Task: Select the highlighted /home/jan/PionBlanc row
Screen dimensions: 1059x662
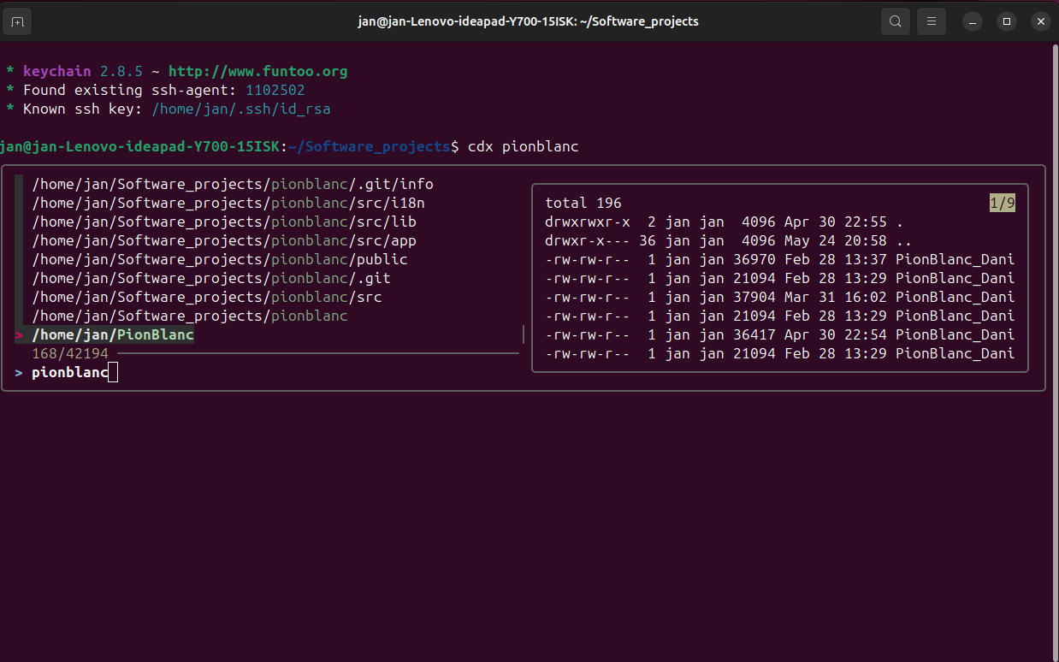Action: pyautogui.click(x=113, y=334)
